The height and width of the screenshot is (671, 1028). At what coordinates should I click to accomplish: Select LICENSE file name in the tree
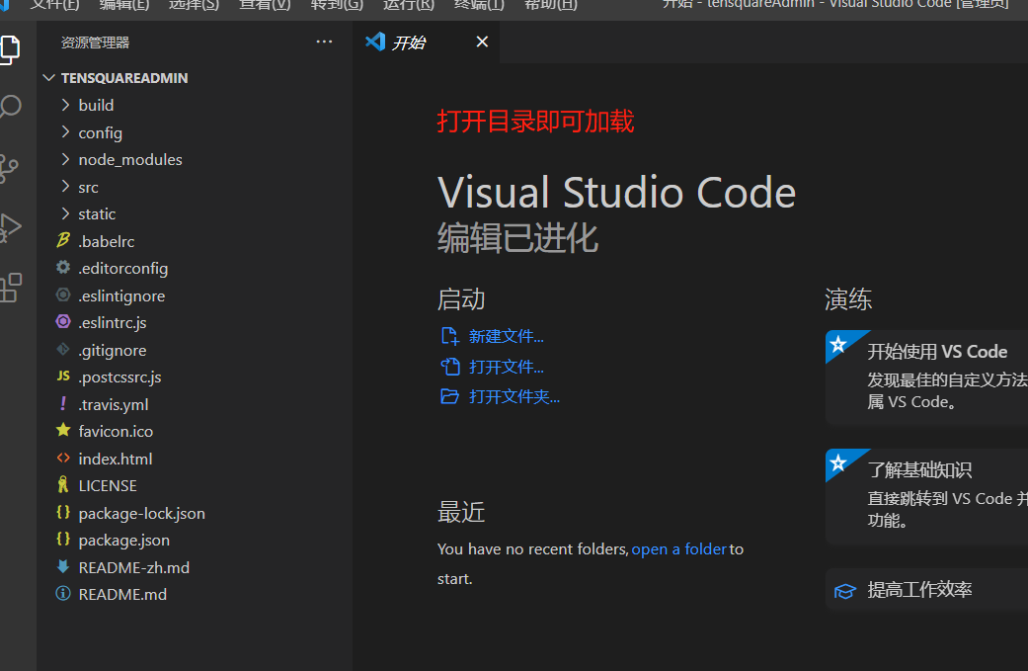[x=108, y=485]
